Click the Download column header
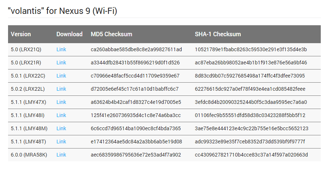The width and height of the screenshot is (331, 173). click(69, 34)
